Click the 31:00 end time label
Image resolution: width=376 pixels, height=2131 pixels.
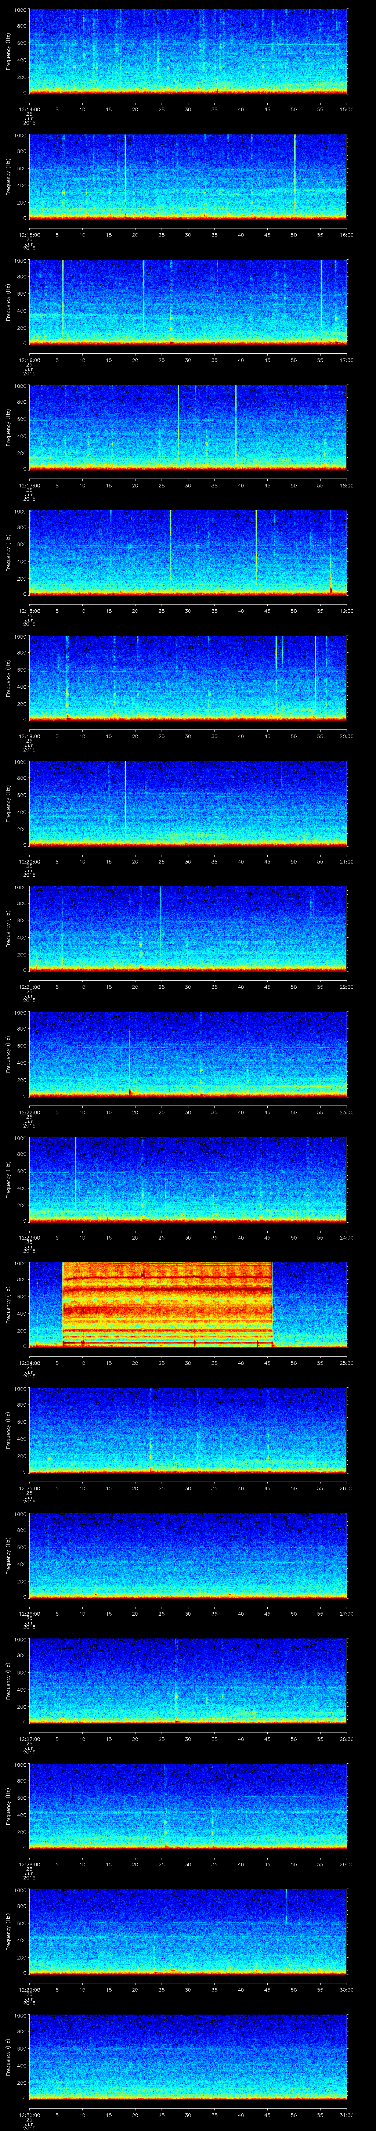coord(346,2115)
